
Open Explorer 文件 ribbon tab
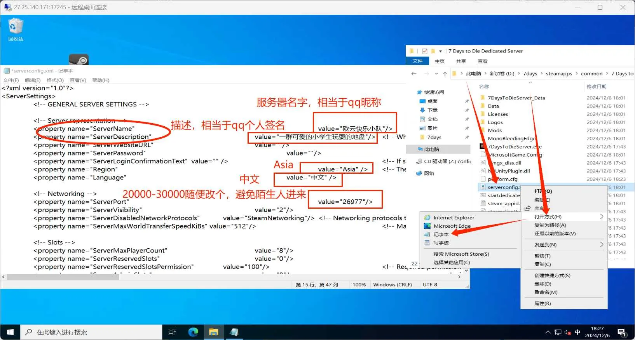[418, 61]
